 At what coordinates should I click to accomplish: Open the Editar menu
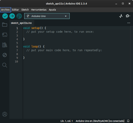[15, 10]
